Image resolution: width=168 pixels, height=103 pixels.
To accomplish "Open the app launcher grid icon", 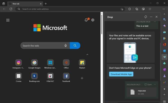I will click(x=8, y=20).
